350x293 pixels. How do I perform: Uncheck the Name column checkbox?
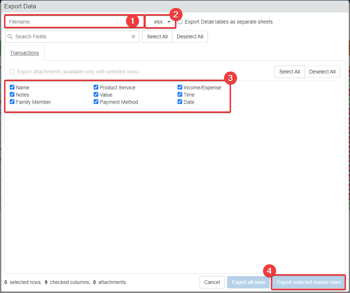click(12, 87)
